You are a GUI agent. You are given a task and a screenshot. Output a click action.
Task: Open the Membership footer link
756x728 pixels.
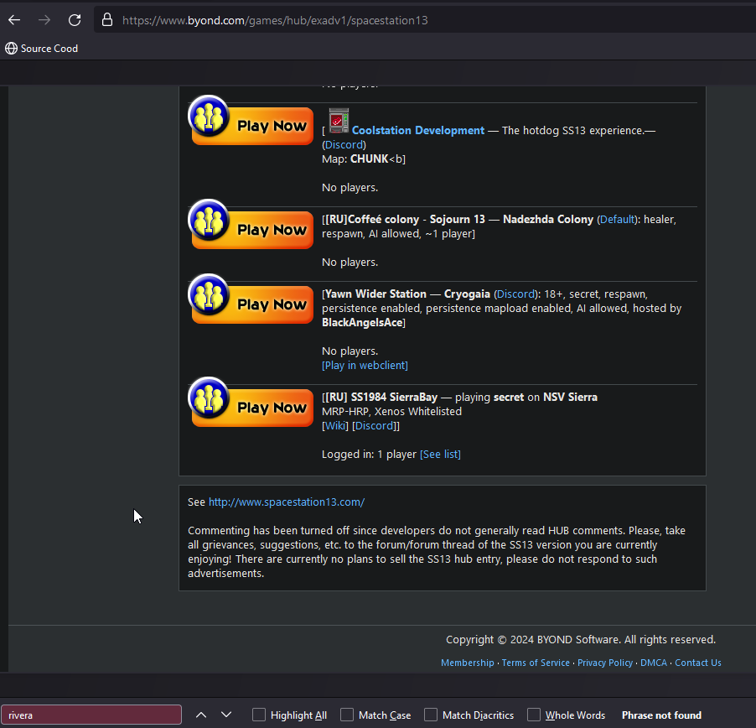(x=467, y=663)
